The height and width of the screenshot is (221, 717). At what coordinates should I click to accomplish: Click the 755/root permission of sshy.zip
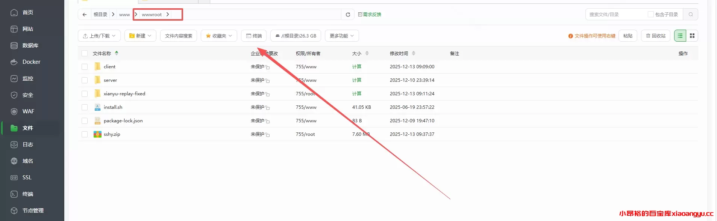pos(305,134)
